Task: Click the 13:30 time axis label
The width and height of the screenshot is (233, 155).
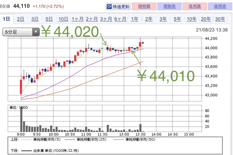Action: (140, 134)
